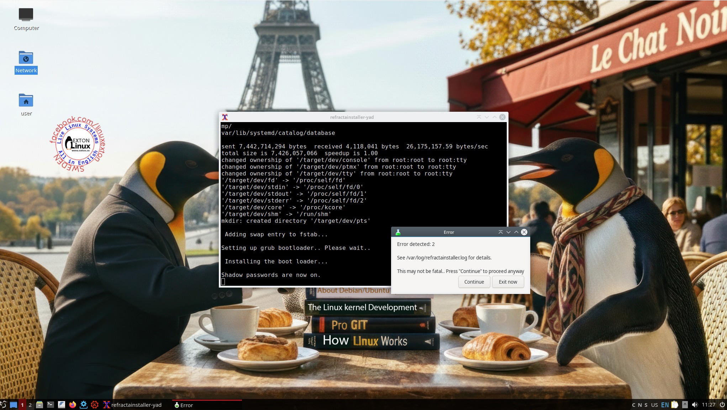727x410 pixels.
Task: Open the blue gear software installer icon
Action: [84, 405]
